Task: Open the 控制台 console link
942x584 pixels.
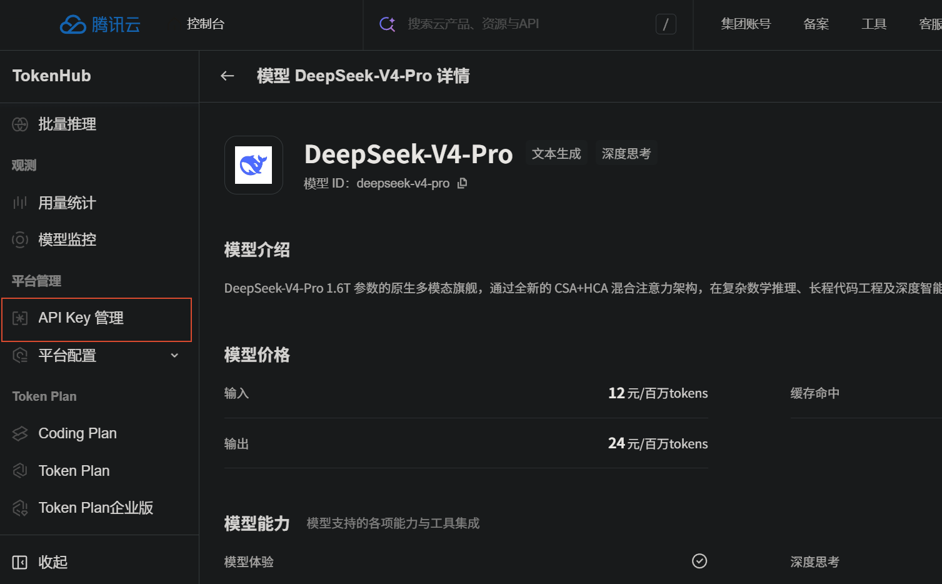Action: 206,24
